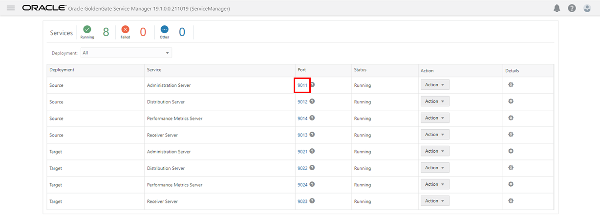Open details gear for Source Performance Metrics Server

511,118
